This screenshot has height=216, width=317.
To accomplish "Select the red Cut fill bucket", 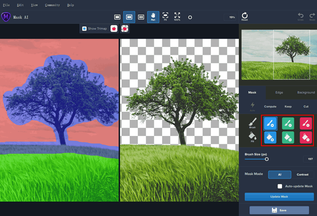I will click(306, 137).
